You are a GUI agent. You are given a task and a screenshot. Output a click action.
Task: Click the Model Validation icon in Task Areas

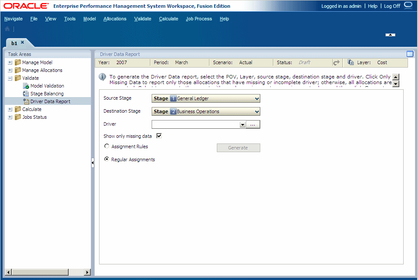pos(25,85)
